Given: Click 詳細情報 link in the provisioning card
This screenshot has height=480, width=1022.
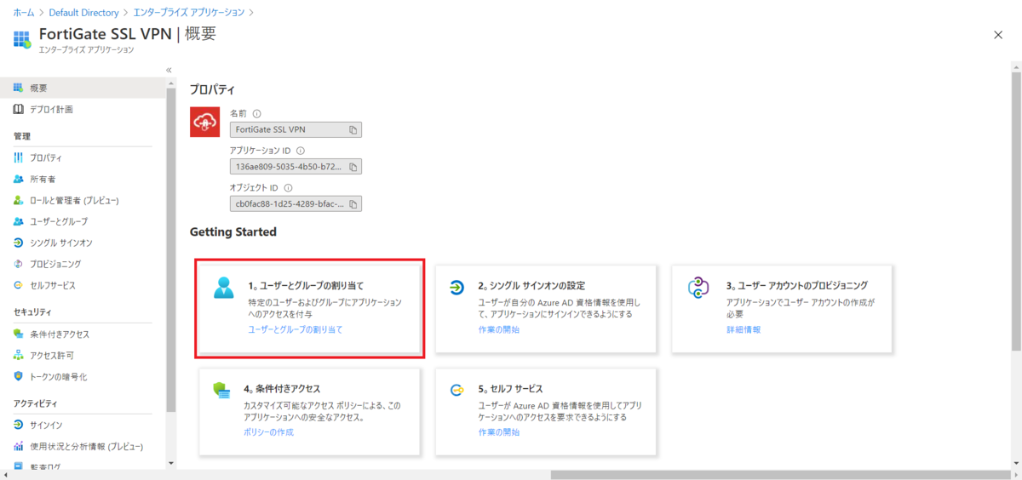Looking at the screenshot, I should click(744, 329).
